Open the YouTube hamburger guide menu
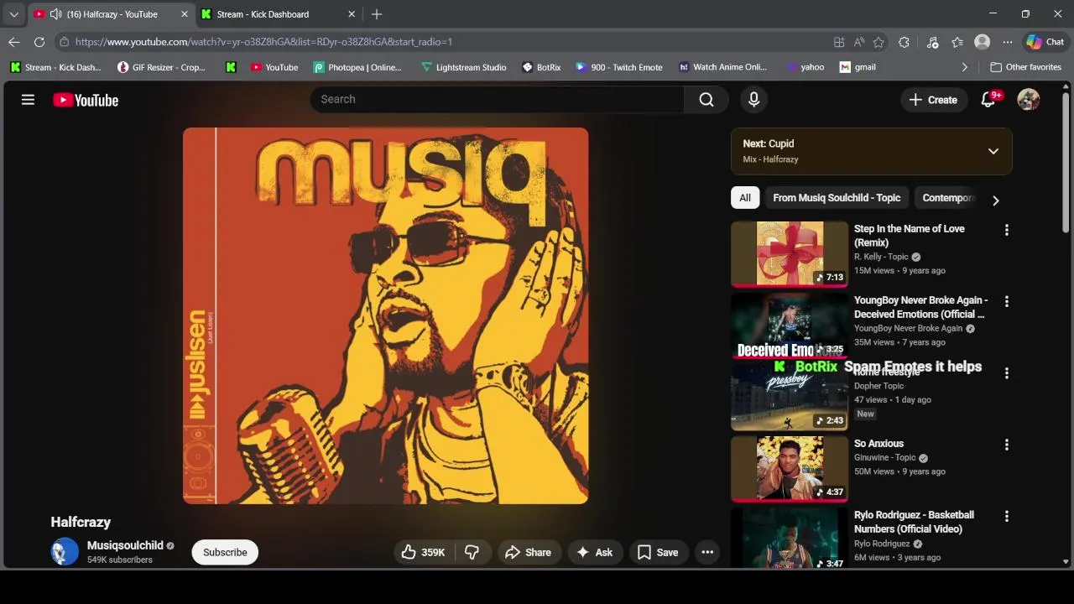 coord(28,100)
